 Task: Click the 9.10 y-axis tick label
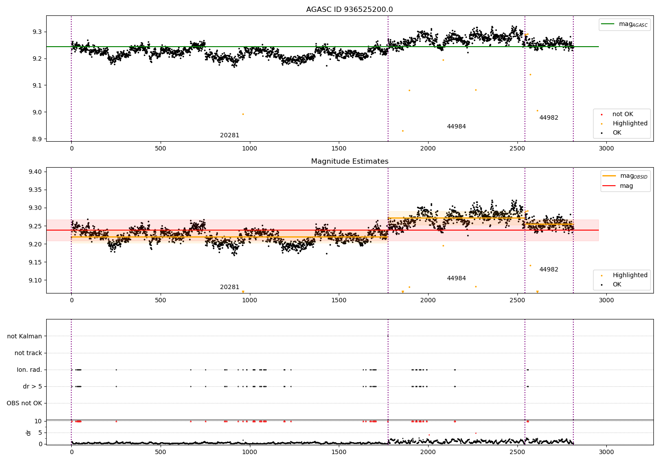[35, 281]
